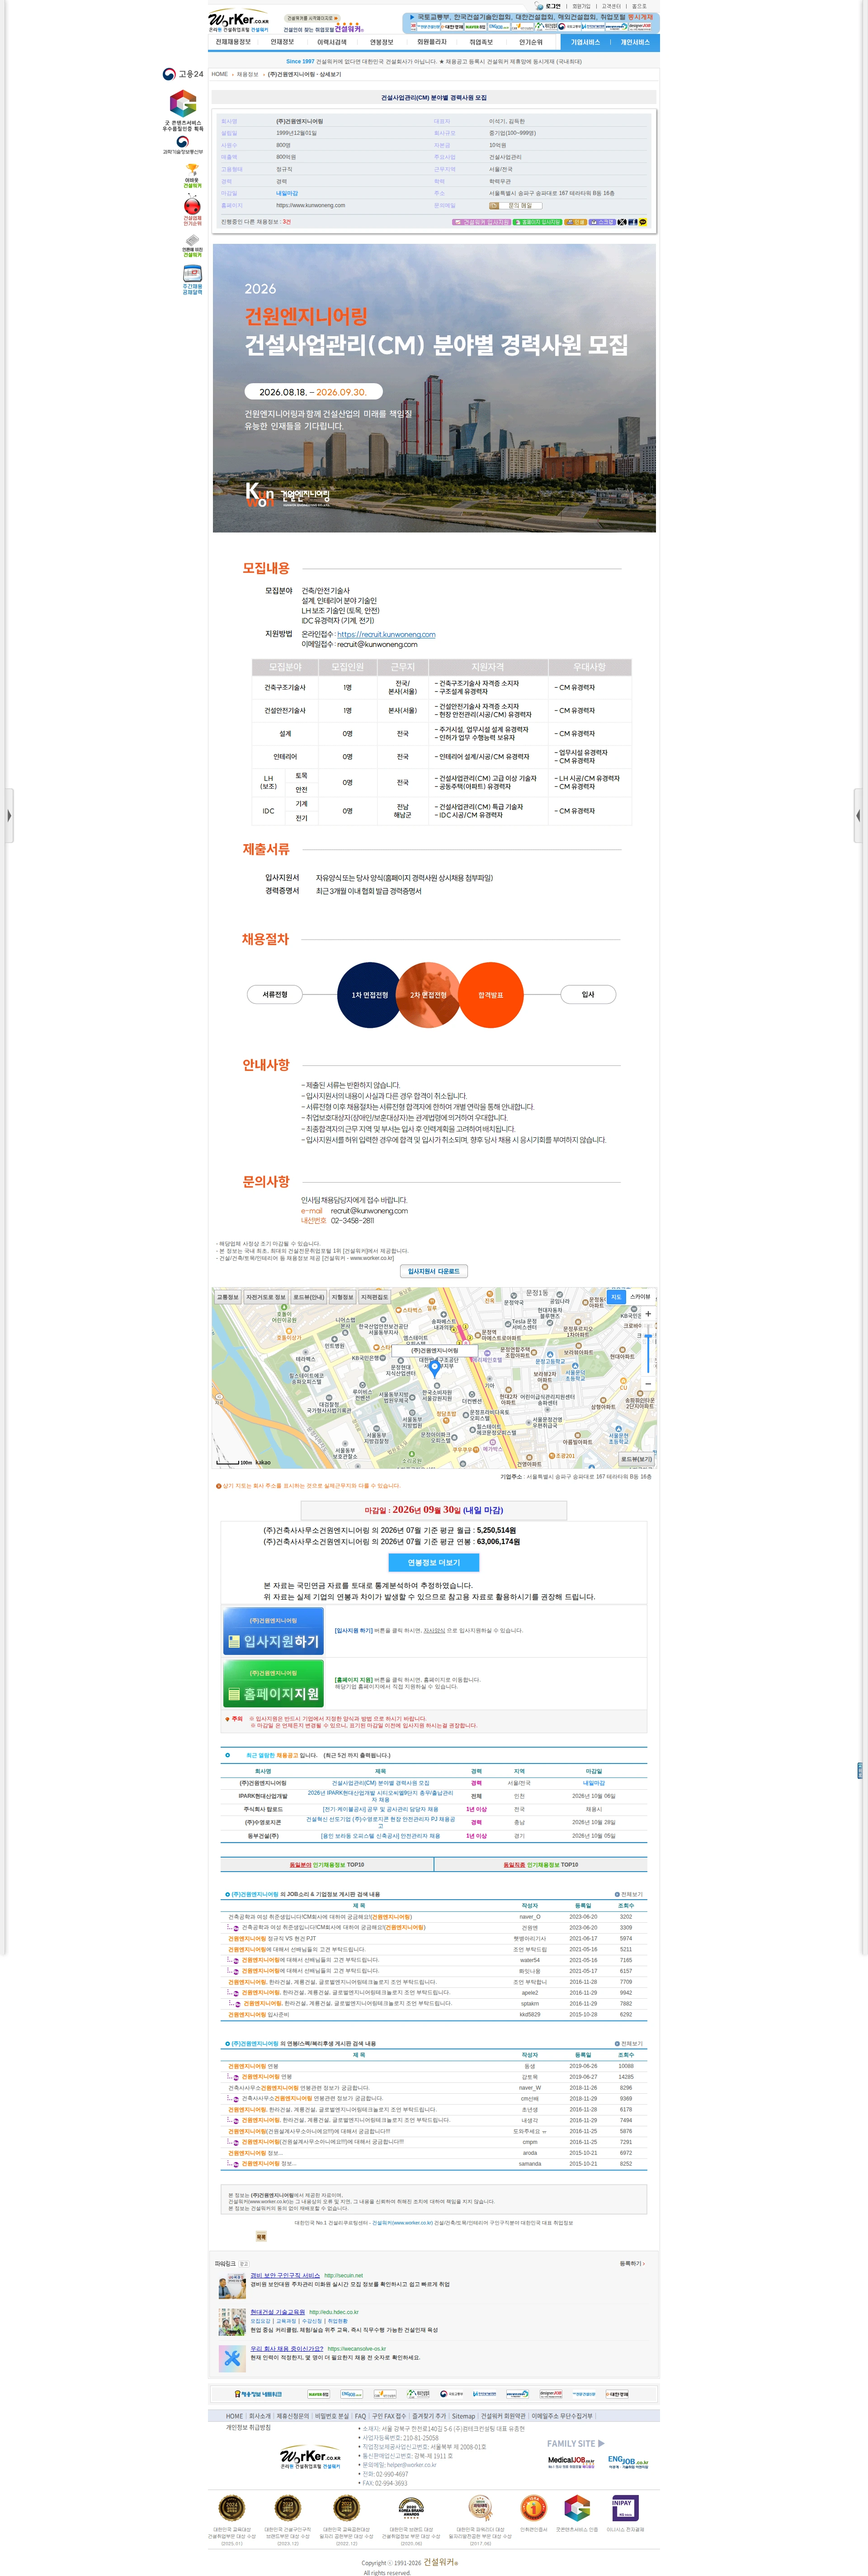Screen dimensions: 868x2576
Task: Enable the 자전거도로 정보 map overlay
Action: (266, 1297)
